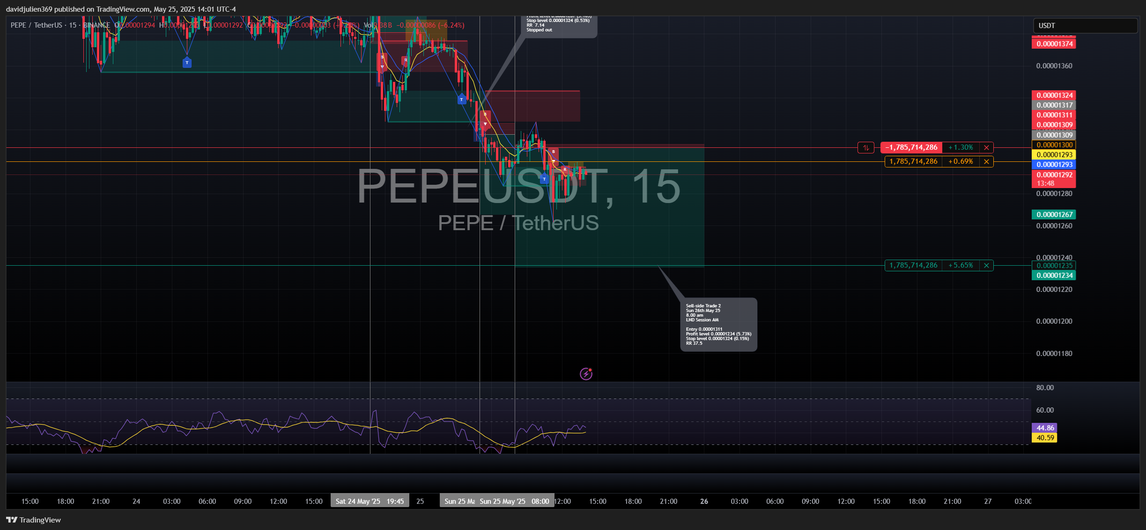Click the +5.65% order value

pyautogui.click(x=961, y=265)
